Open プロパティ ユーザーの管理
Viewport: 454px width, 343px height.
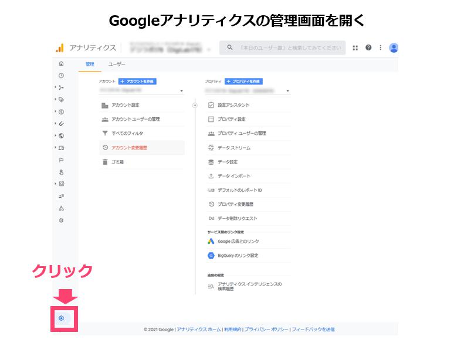249,133
